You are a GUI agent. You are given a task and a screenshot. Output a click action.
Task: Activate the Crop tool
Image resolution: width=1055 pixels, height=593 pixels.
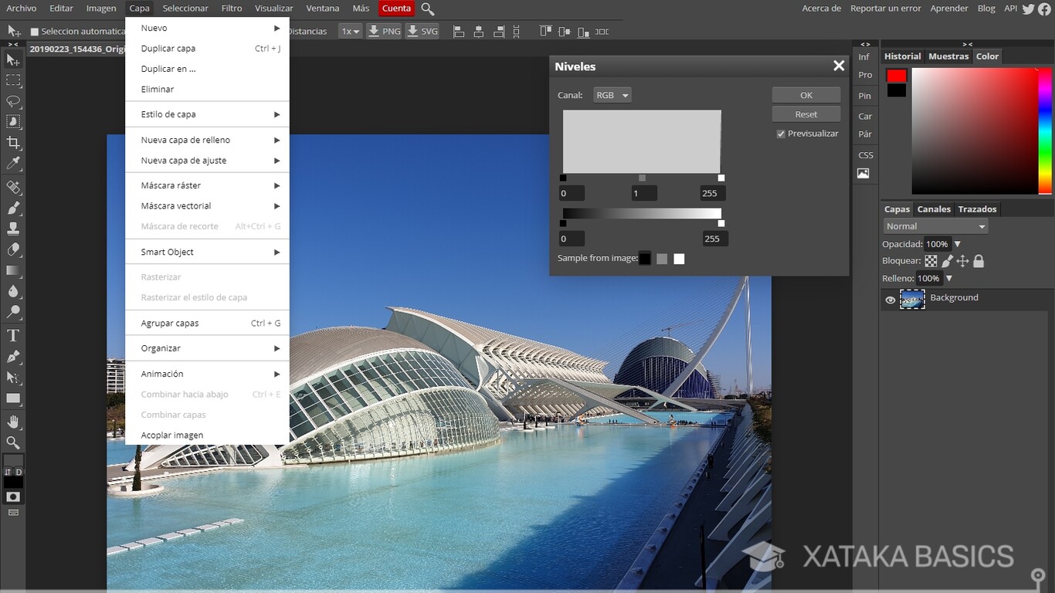click(x=11, y=143)
